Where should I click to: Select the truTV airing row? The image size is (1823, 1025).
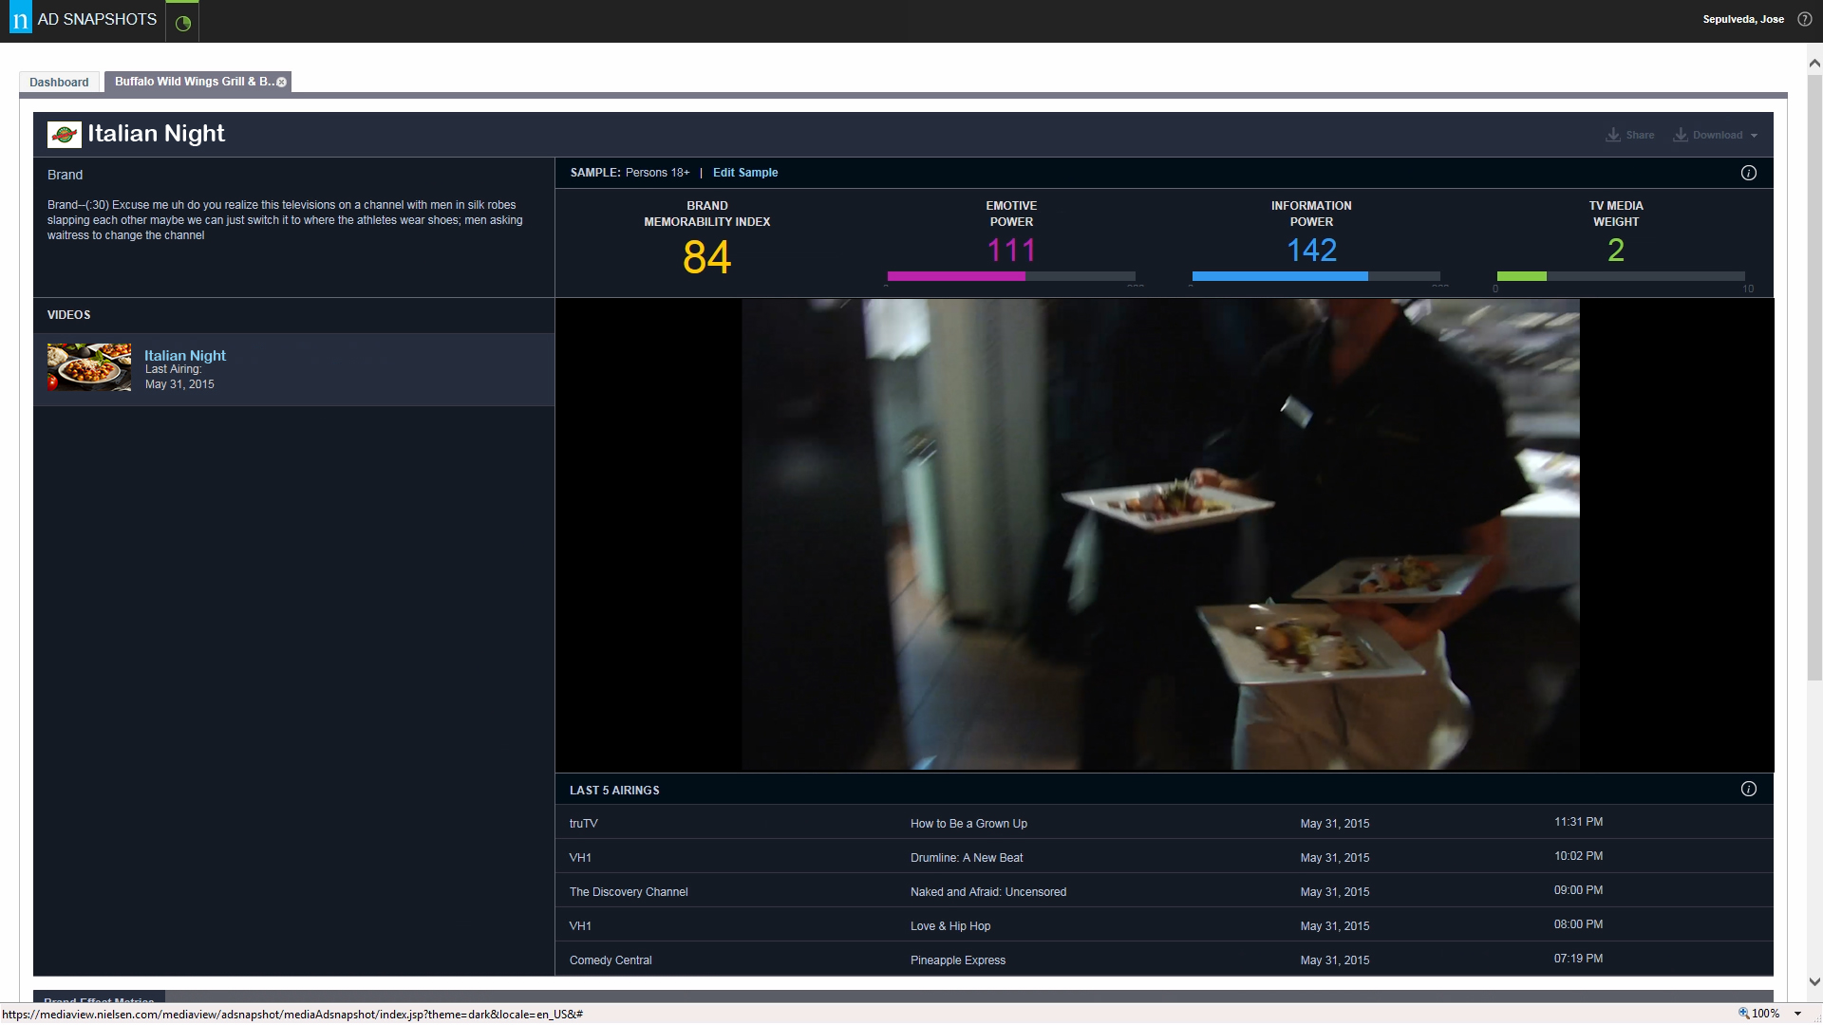[1164, 823]
